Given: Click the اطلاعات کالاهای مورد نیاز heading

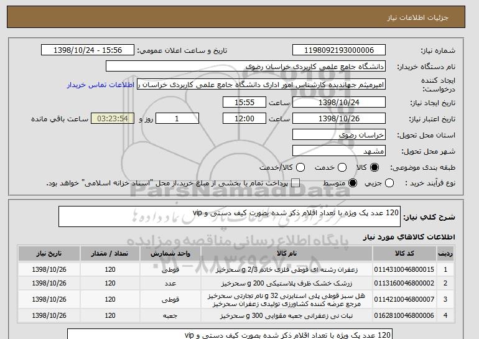Looking at the screenshot, I should 409,237.
